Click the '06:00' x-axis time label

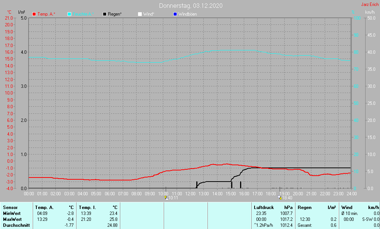[109, 194]
